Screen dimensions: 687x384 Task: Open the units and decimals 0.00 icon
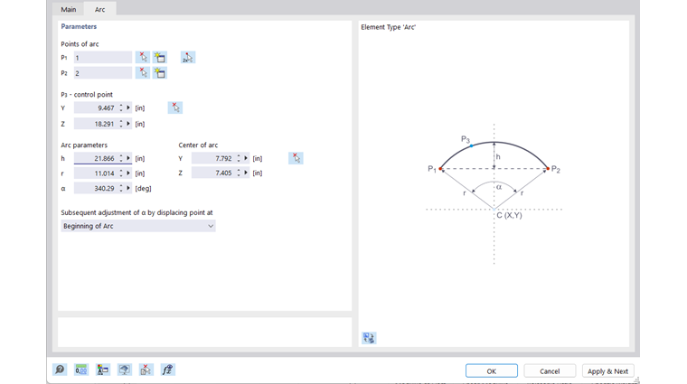click(81, 370)
